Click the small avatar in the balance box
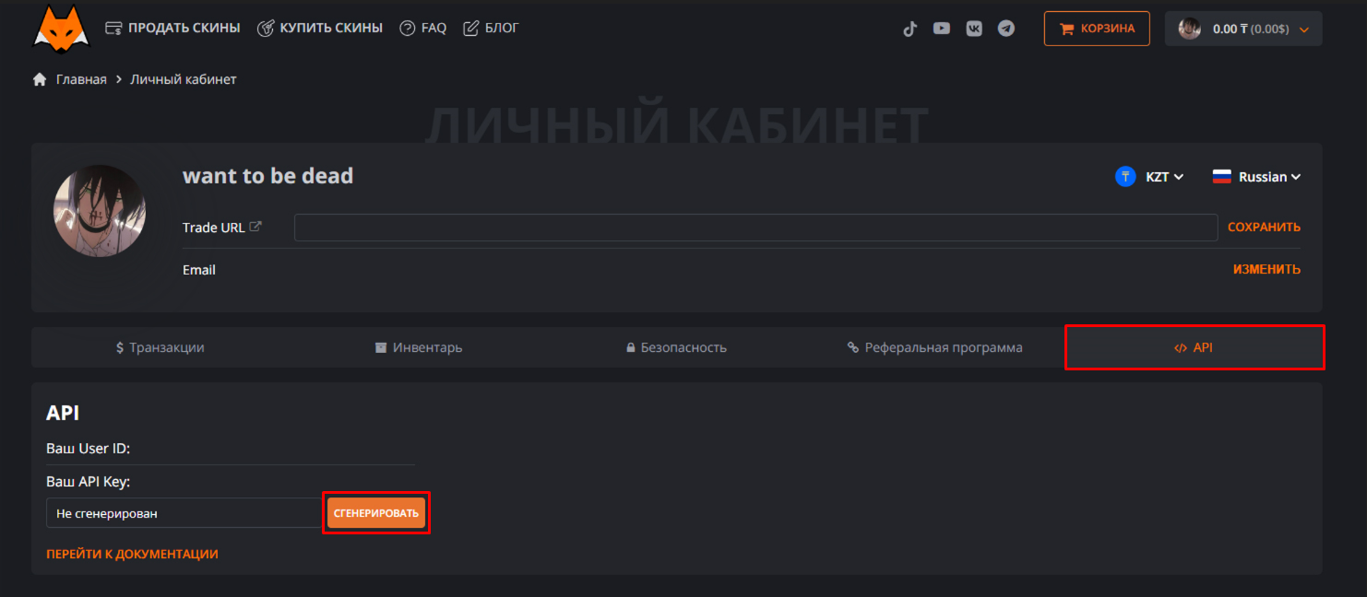 (x=1190, y=29)
